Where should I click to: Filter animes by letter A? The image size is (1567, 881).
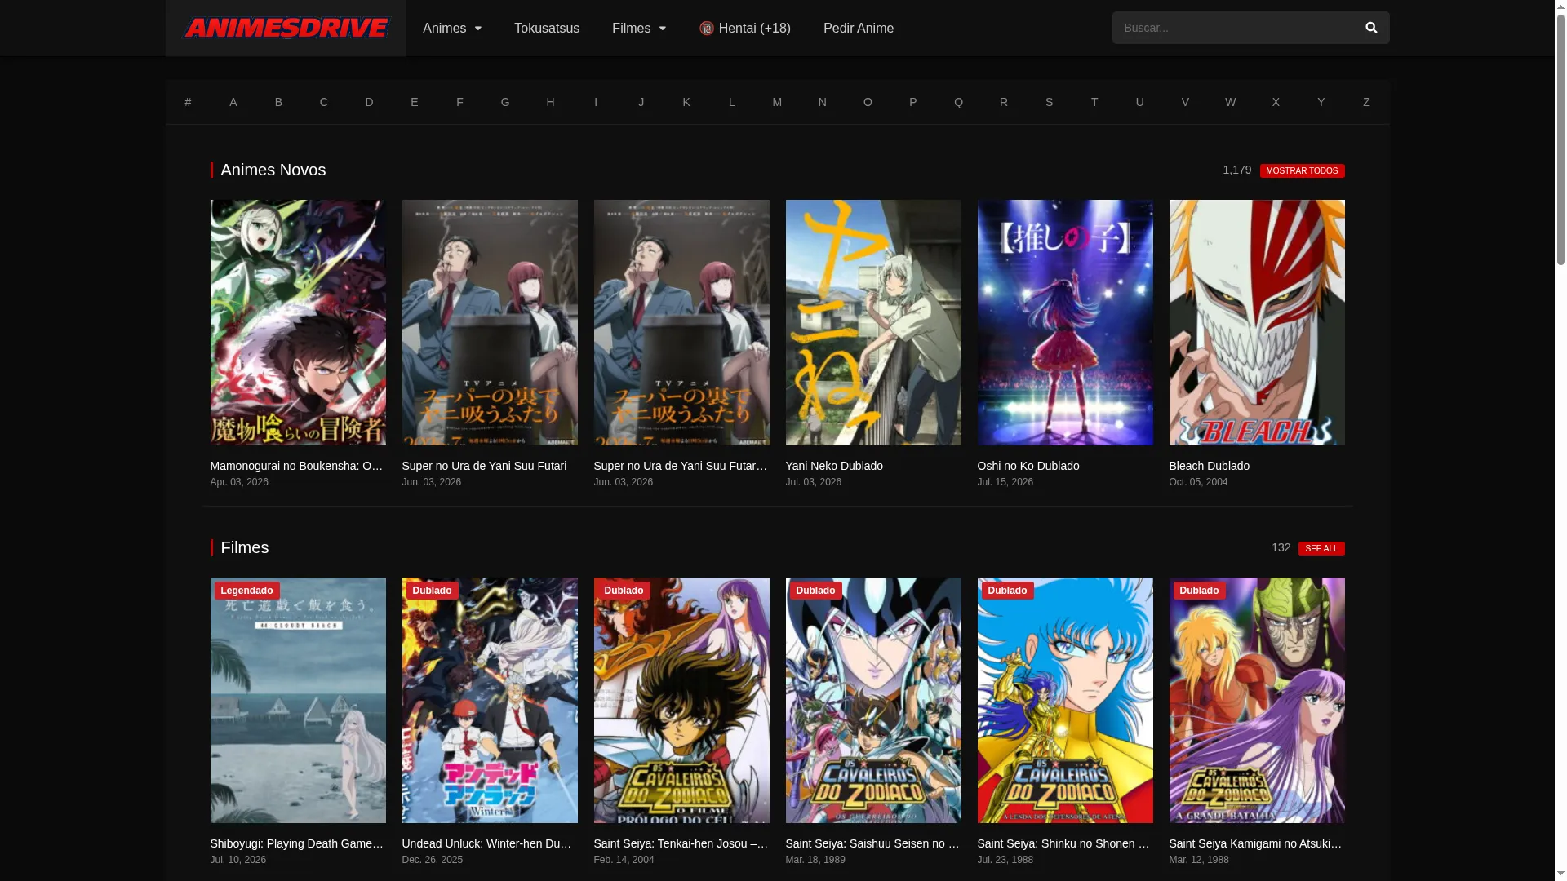click(x=233, y=102)
